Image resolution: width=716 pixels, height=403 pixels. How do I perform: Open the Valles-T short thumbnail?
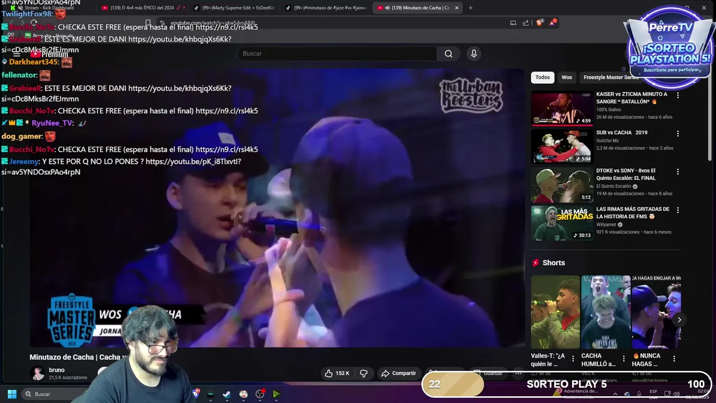[x=555, y=312]
